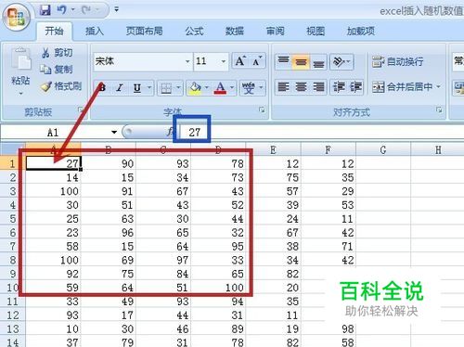The image size is (464, 347).
Task: Align cell text right
Action: (x=318, y=87)
